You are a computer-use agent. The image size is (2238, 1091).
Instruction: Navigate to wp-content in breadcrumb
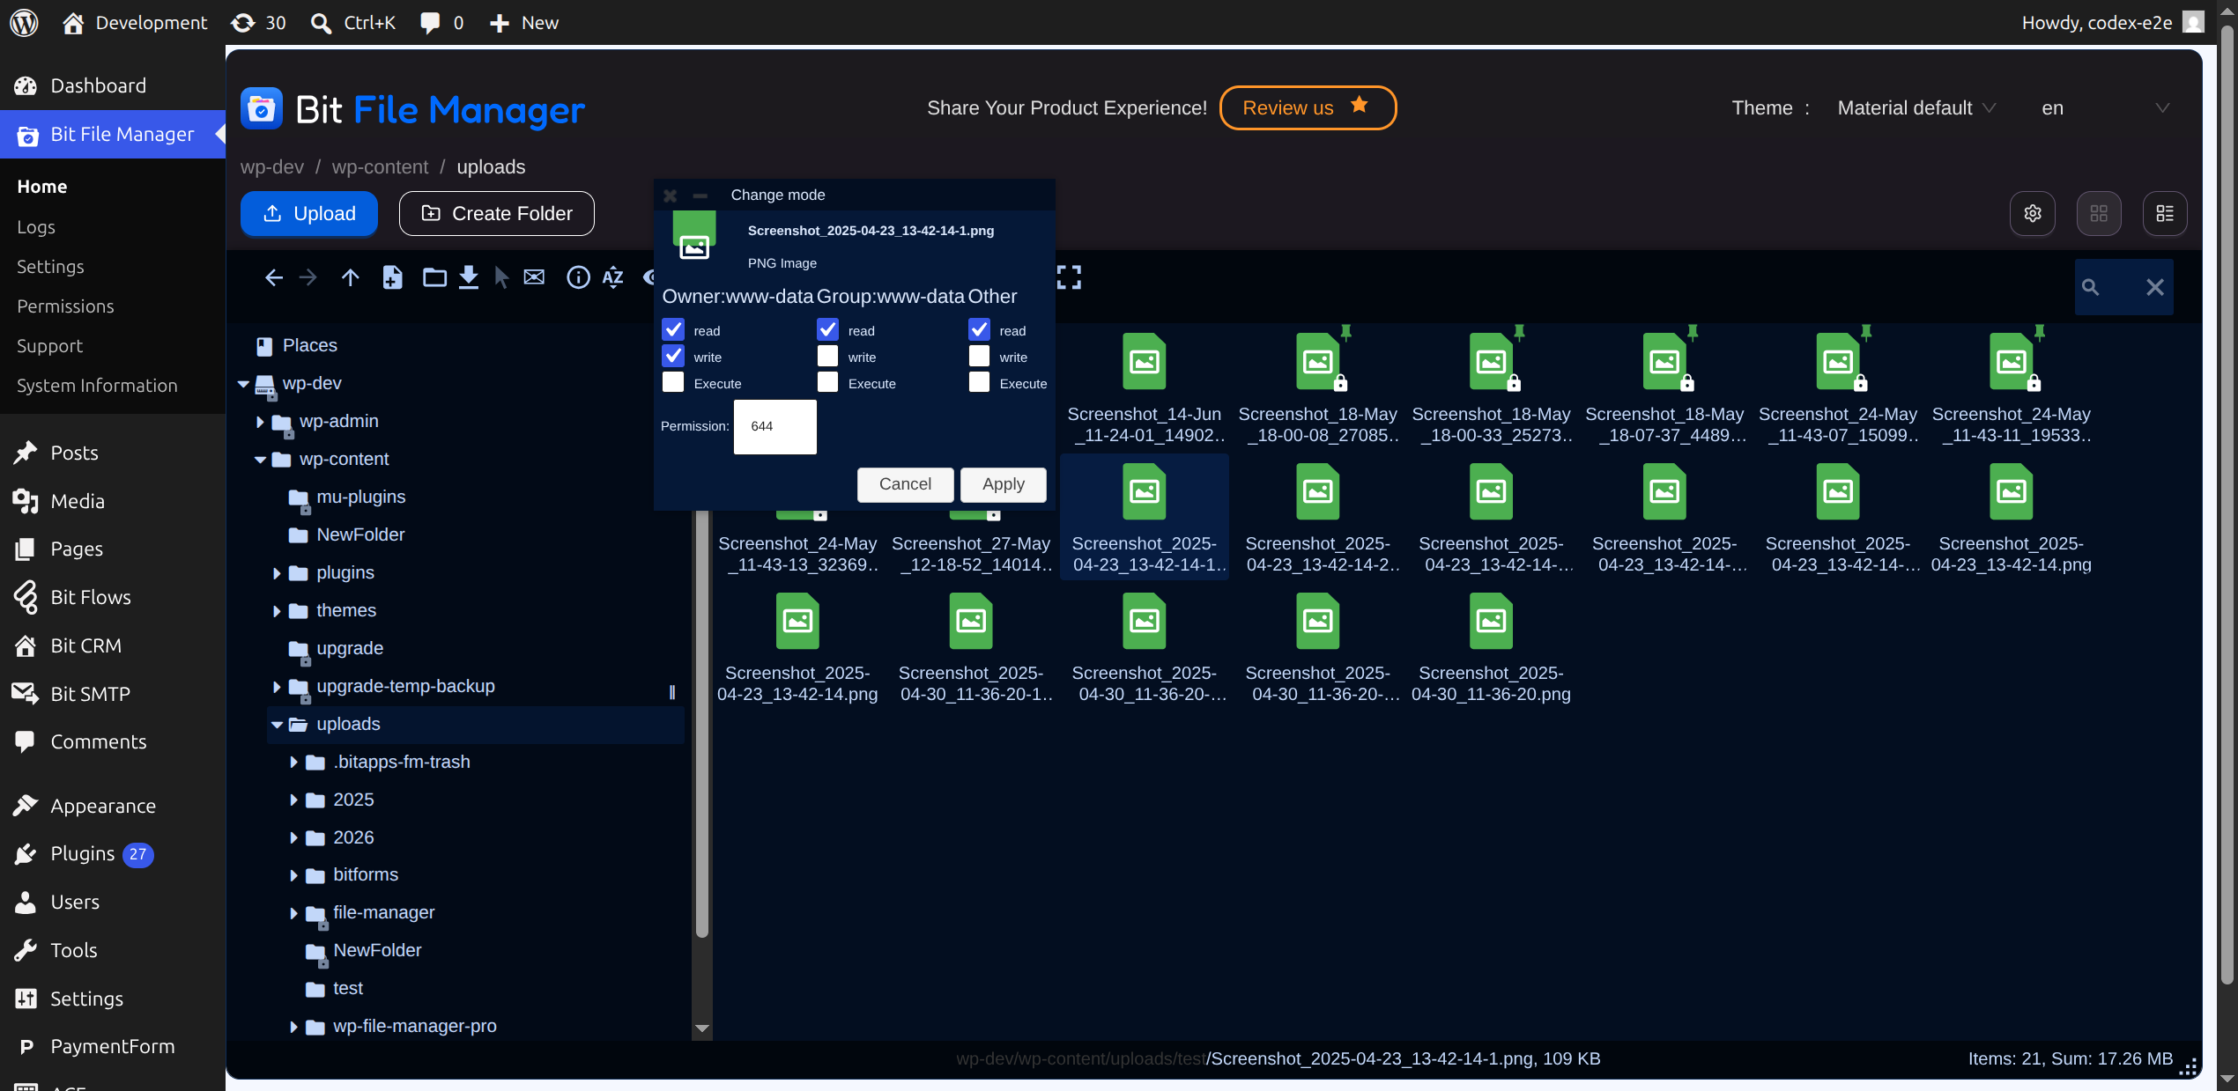pos(380,167)
